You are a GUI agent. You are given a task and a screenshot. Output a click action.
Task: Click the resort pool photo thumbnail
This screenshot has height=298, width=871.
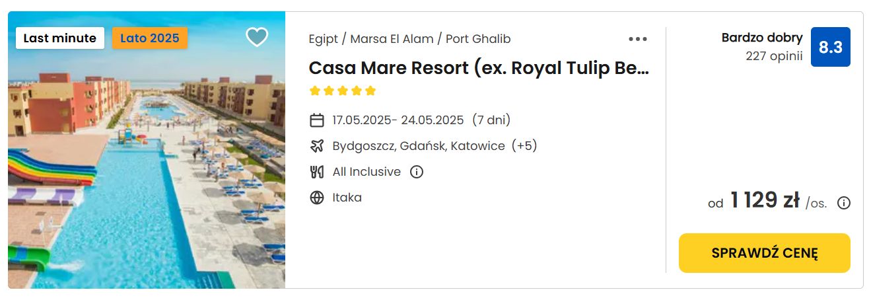coord(147,150)
